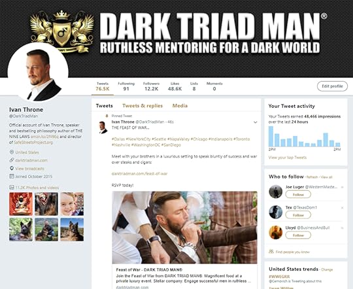Click the calendar icon beside Joined October 2015
The height and width of the screenshot is (289, 353).
tap(12, 176)
